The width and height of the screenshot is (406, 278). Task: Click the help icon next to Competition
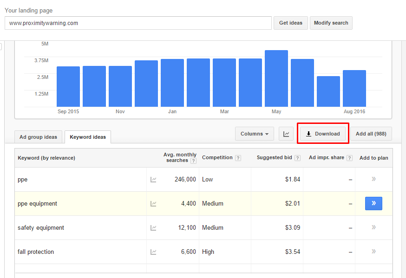(238, 158)
